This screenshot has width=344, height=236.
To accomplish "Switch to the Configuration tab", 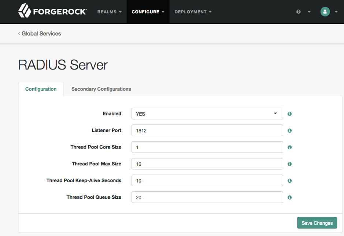I will coord(41,89).
